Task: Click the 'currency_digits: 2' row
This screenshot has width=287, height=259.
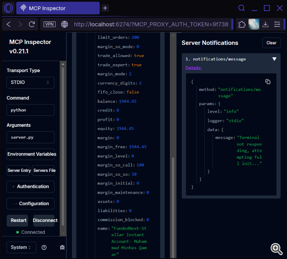Action: tap(119, 83)
